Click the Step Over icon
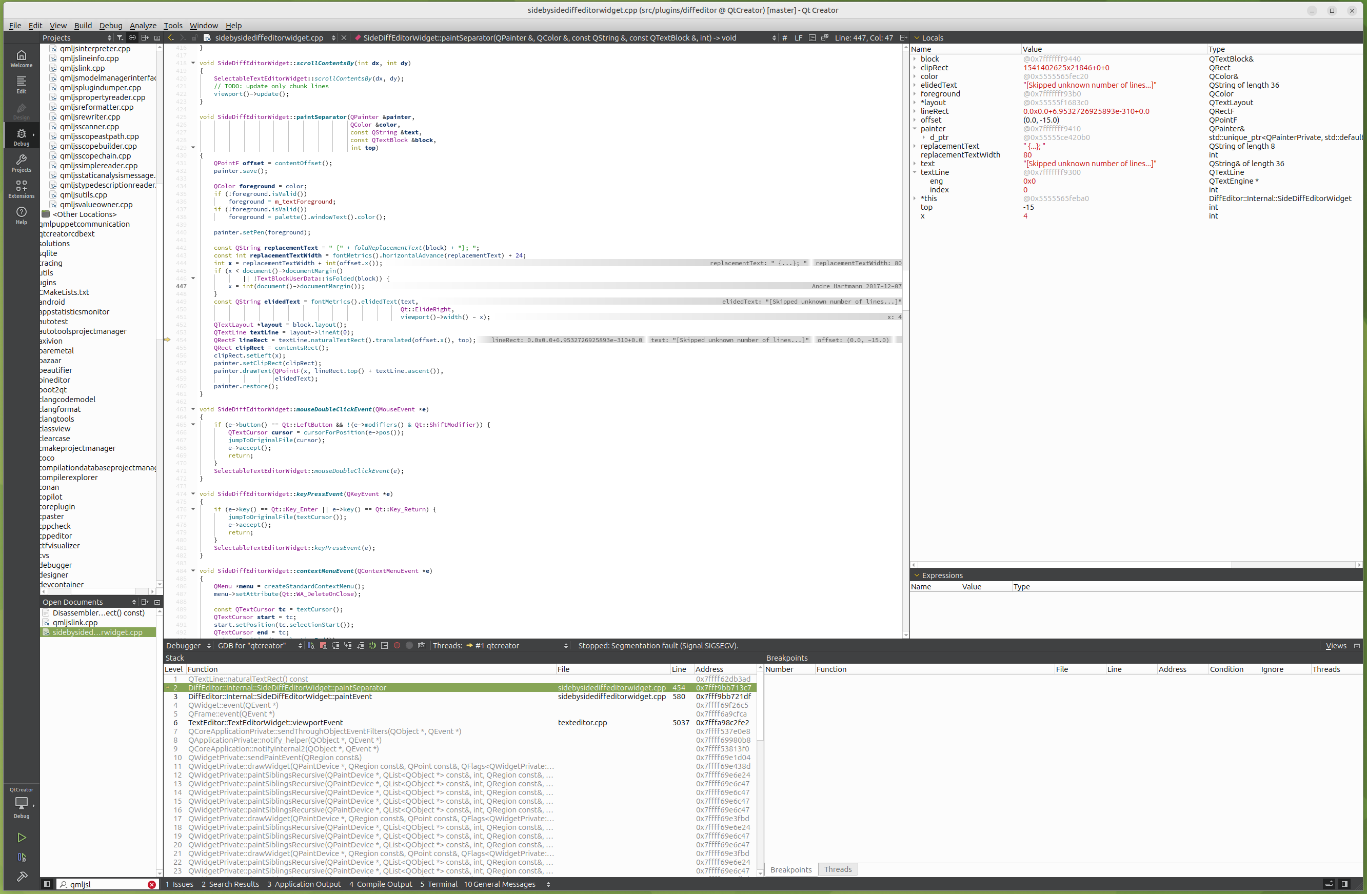This screenshot has width=1367, height=894. pos(335,645)
